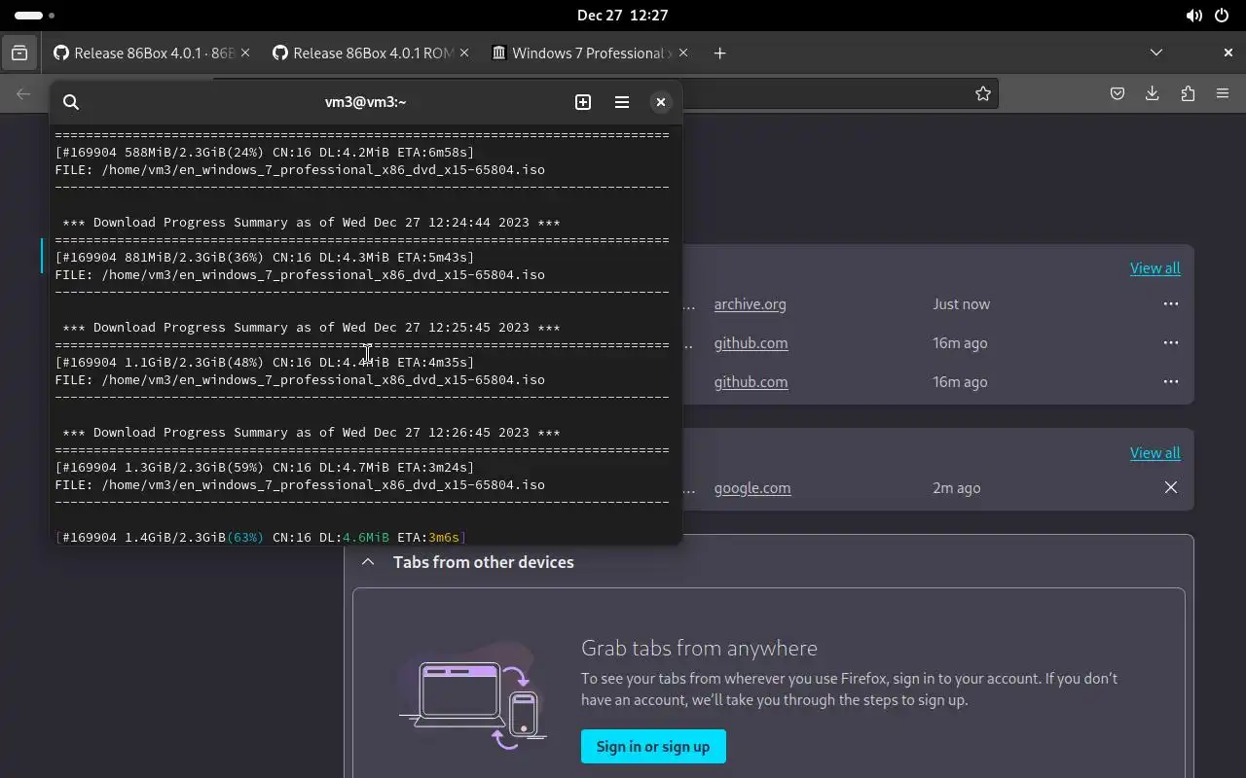The width and height of the screenshot is (1246, 778).
Task: Open second github.com link
Action: (751, 382)
